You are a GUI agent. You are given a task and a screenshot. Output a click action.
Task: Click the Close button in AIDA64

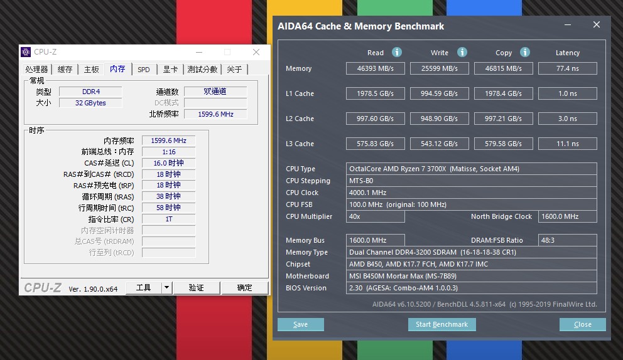pos(582,324)
